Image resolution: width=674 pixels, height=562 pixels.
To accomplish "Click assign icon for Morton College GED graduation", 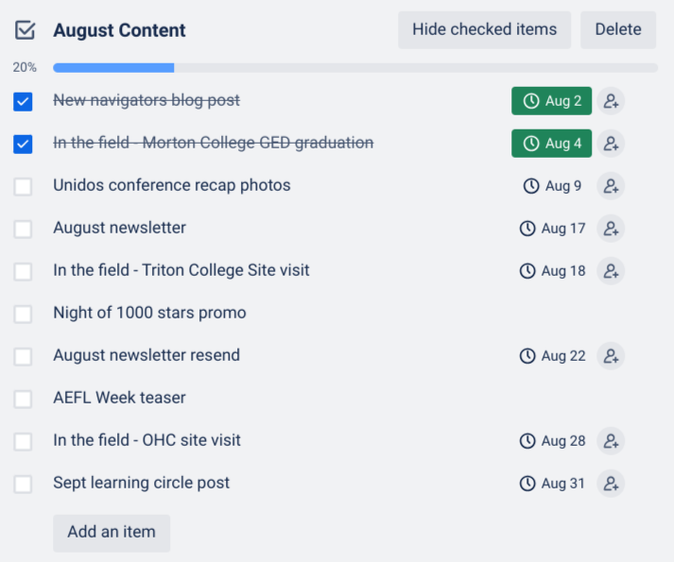I will (611, 144).
